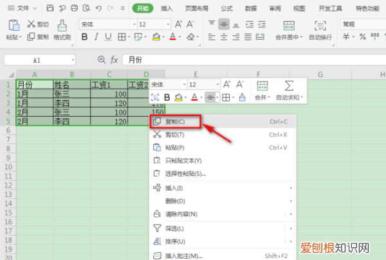This screenshot has height=260, width=386.
Task: Click Wrap Text (自动换行) button
Action: [x=320, y=30]
